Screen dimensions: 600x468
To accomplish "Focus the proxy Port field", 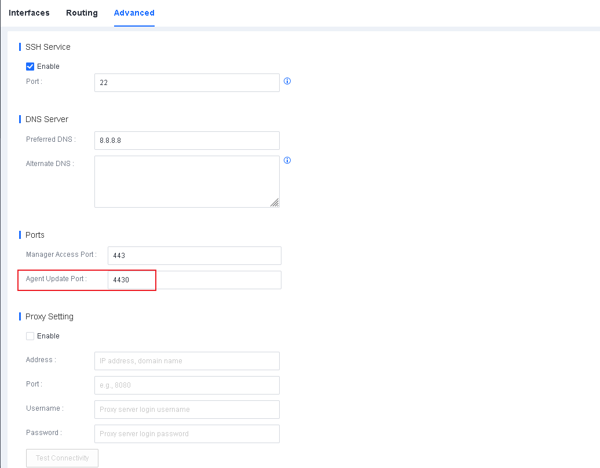I will pos(186,385).
